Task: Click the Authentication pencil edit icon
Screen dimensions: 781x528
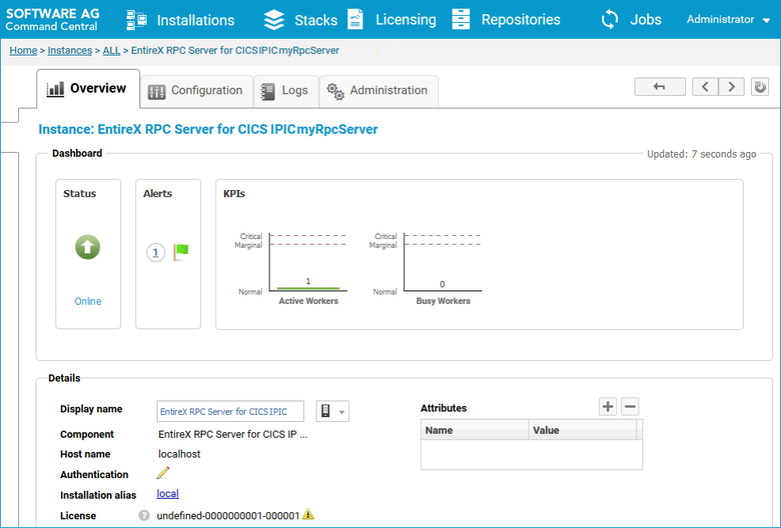Action: 163,473
